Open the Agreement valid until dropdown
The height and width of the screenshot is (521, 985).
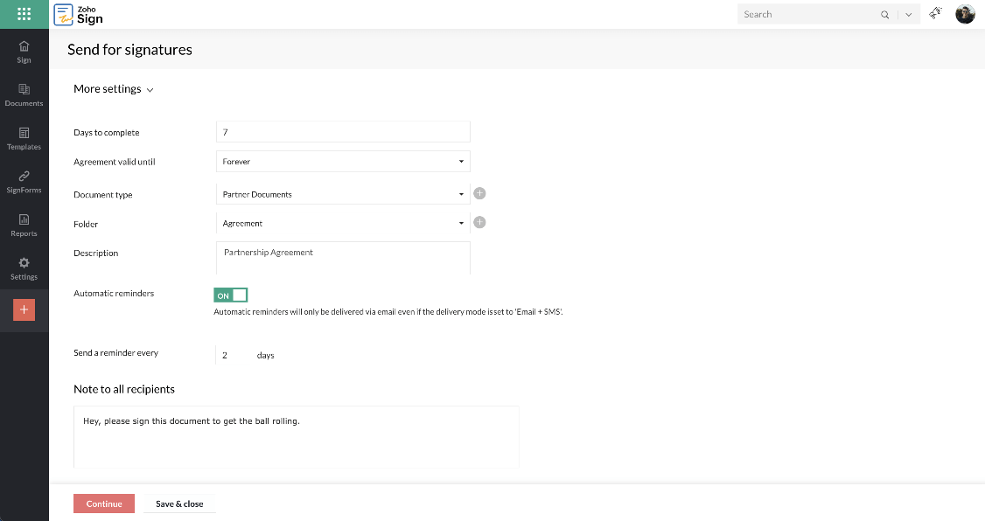(461, 161)
